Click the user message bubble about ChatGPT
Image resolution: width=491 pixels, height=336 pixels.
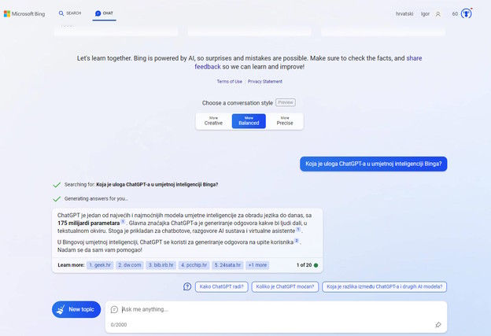tap(373, 164)
